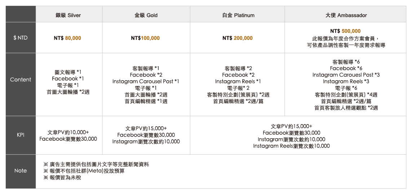Select the NT$ 500,000 Ambassador price
Screen dimensions: 411x195
tap(345, 31)
